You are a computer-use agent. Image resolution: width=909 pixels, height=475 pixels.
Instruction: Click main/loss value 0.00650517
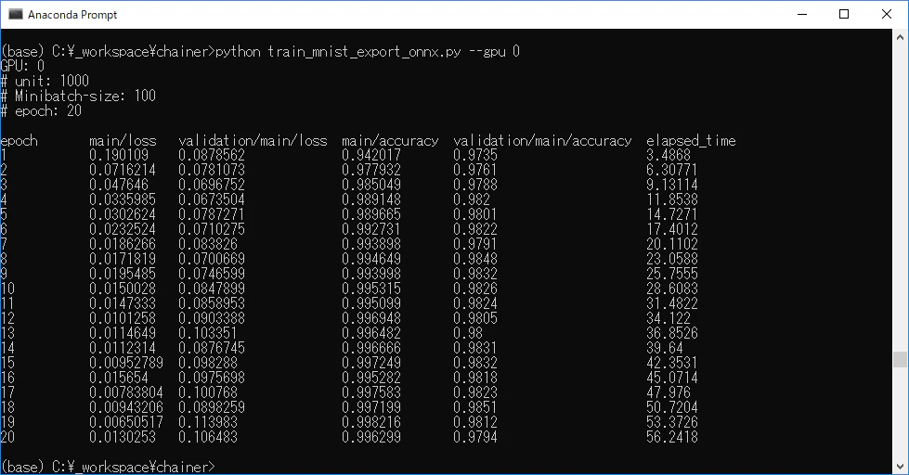coord(126,422)
